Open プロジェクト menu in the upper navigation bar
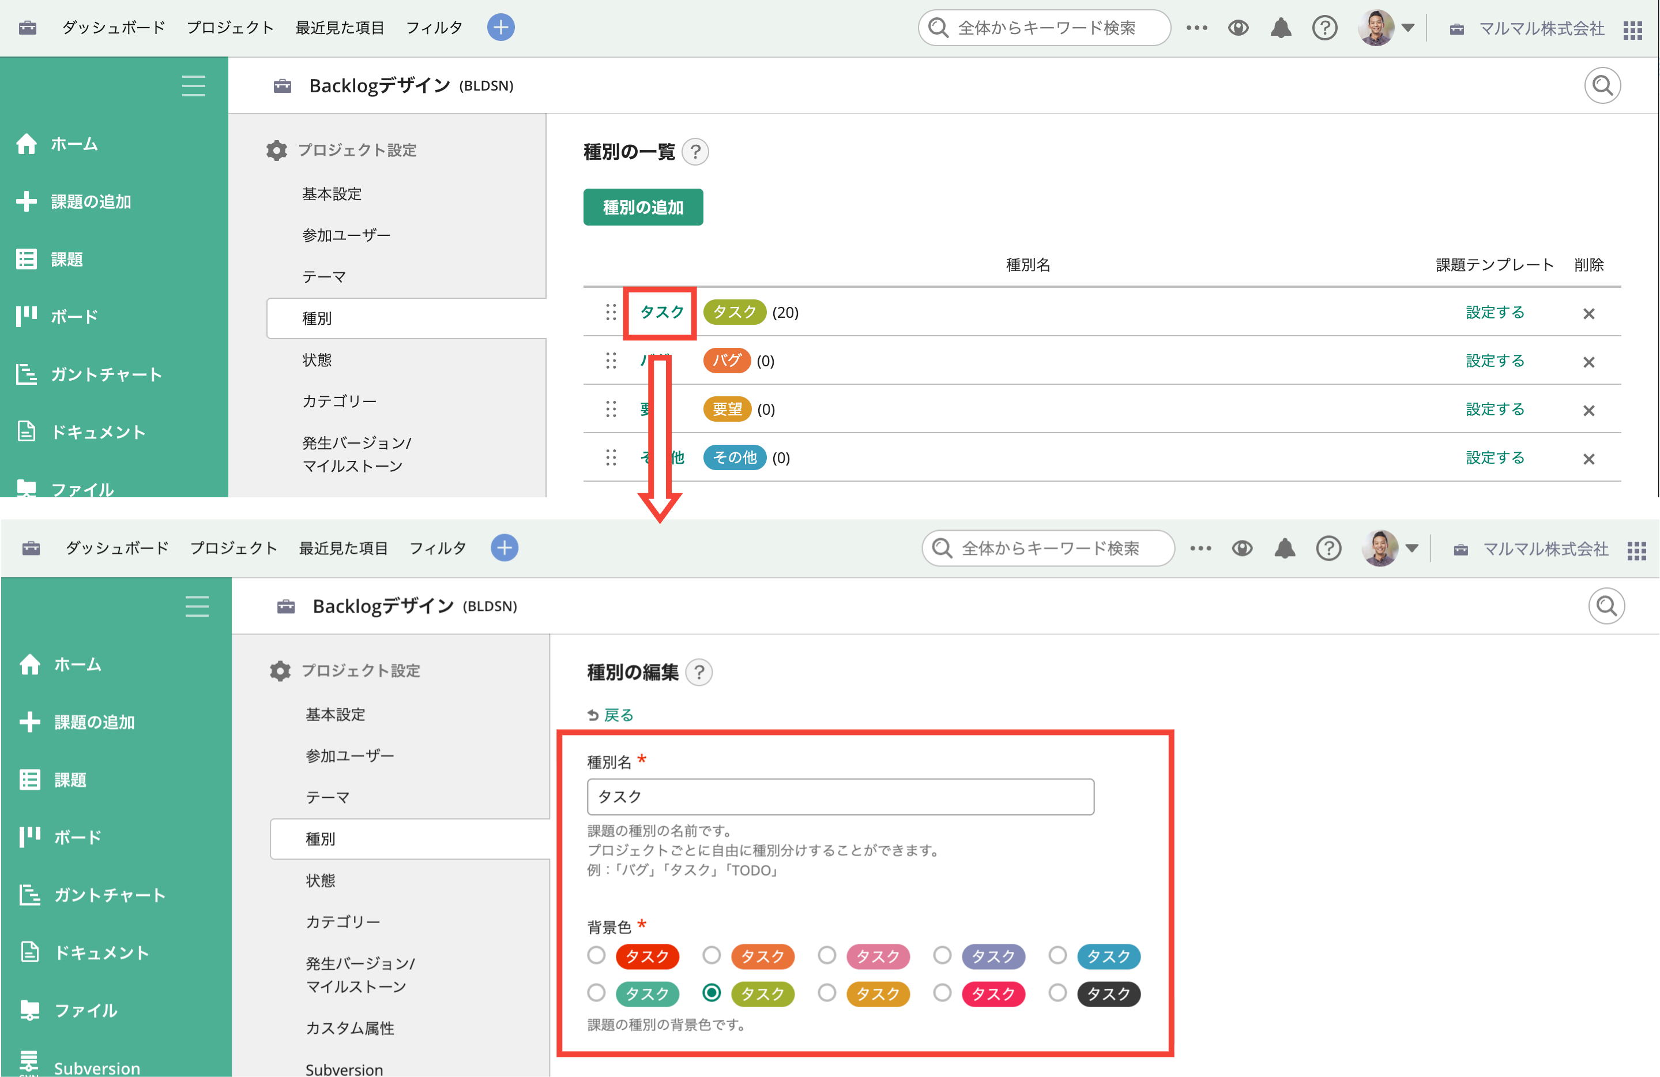 [229, 28]
